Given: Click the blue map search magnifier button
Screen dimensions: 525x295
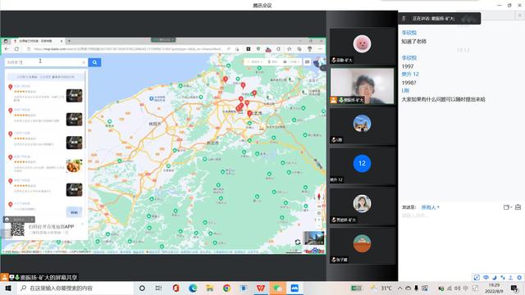Looking at the screenshot, I should coord(95,62).
